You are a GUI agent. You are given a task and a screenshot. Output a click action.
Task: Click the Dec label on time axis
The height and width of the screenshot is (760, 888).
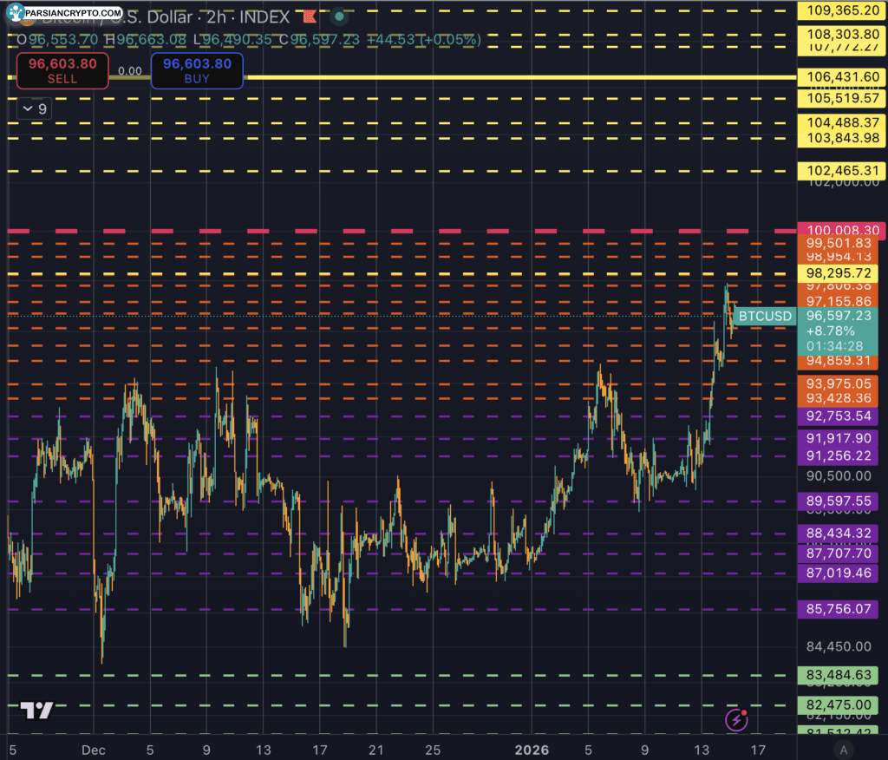94,750
